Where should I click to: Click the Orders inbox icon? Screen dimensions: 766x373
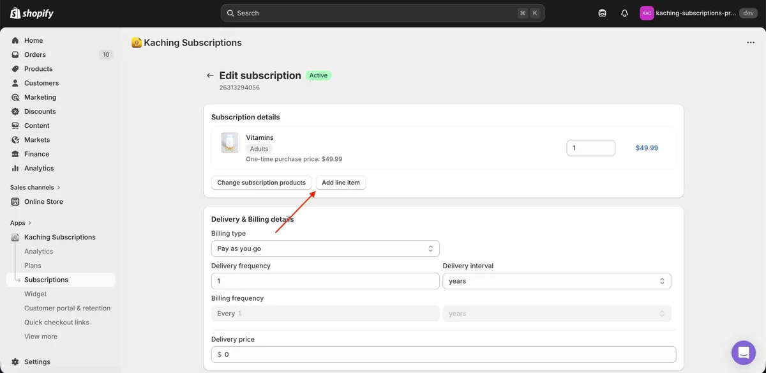click(x=15, y=54)
